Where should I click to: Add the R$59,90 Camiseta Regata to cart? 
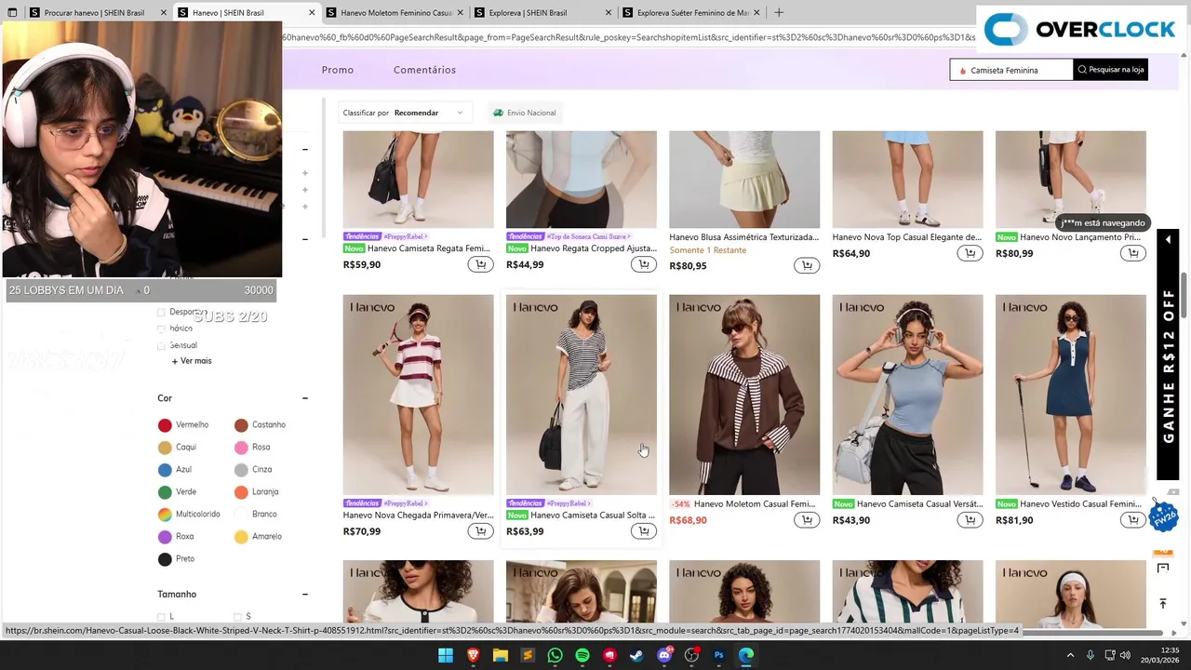[x=480, y=264]
